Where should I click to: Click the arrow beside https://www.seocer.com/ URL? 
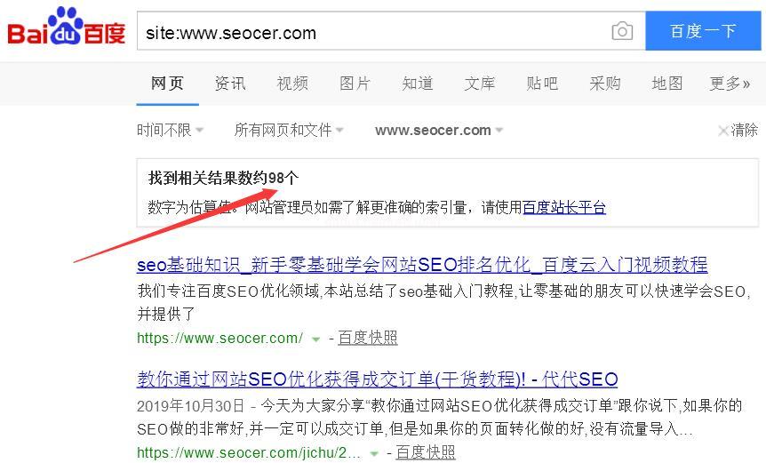(315, 339)
